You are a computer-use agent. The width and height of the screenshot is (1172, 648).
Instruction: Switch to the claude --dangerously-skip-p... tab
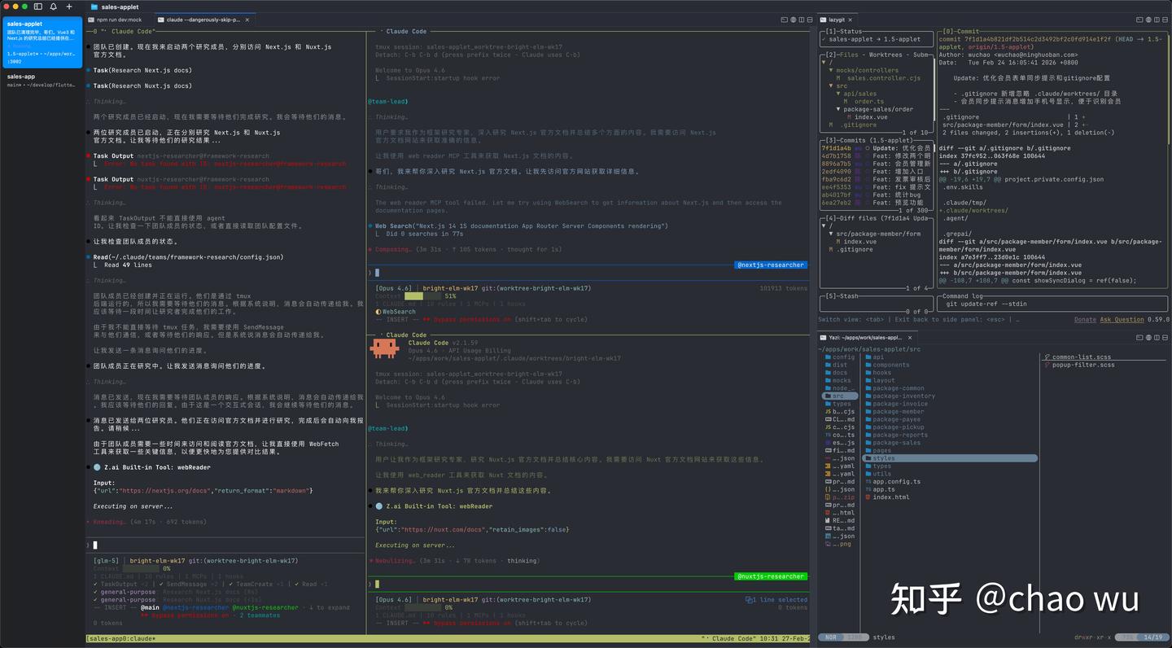coord(203,20)
